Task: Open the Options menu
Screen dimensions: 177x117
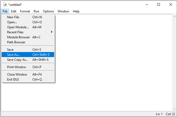Action: pyautogui.click(x=48, y=11)
